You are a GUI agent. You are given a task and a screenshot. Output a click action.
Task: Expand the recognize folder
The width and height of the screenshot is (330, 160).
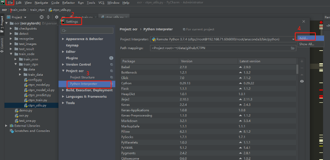tap(11, 39)
